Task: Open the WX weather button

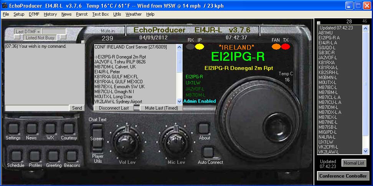Action: 50,128
